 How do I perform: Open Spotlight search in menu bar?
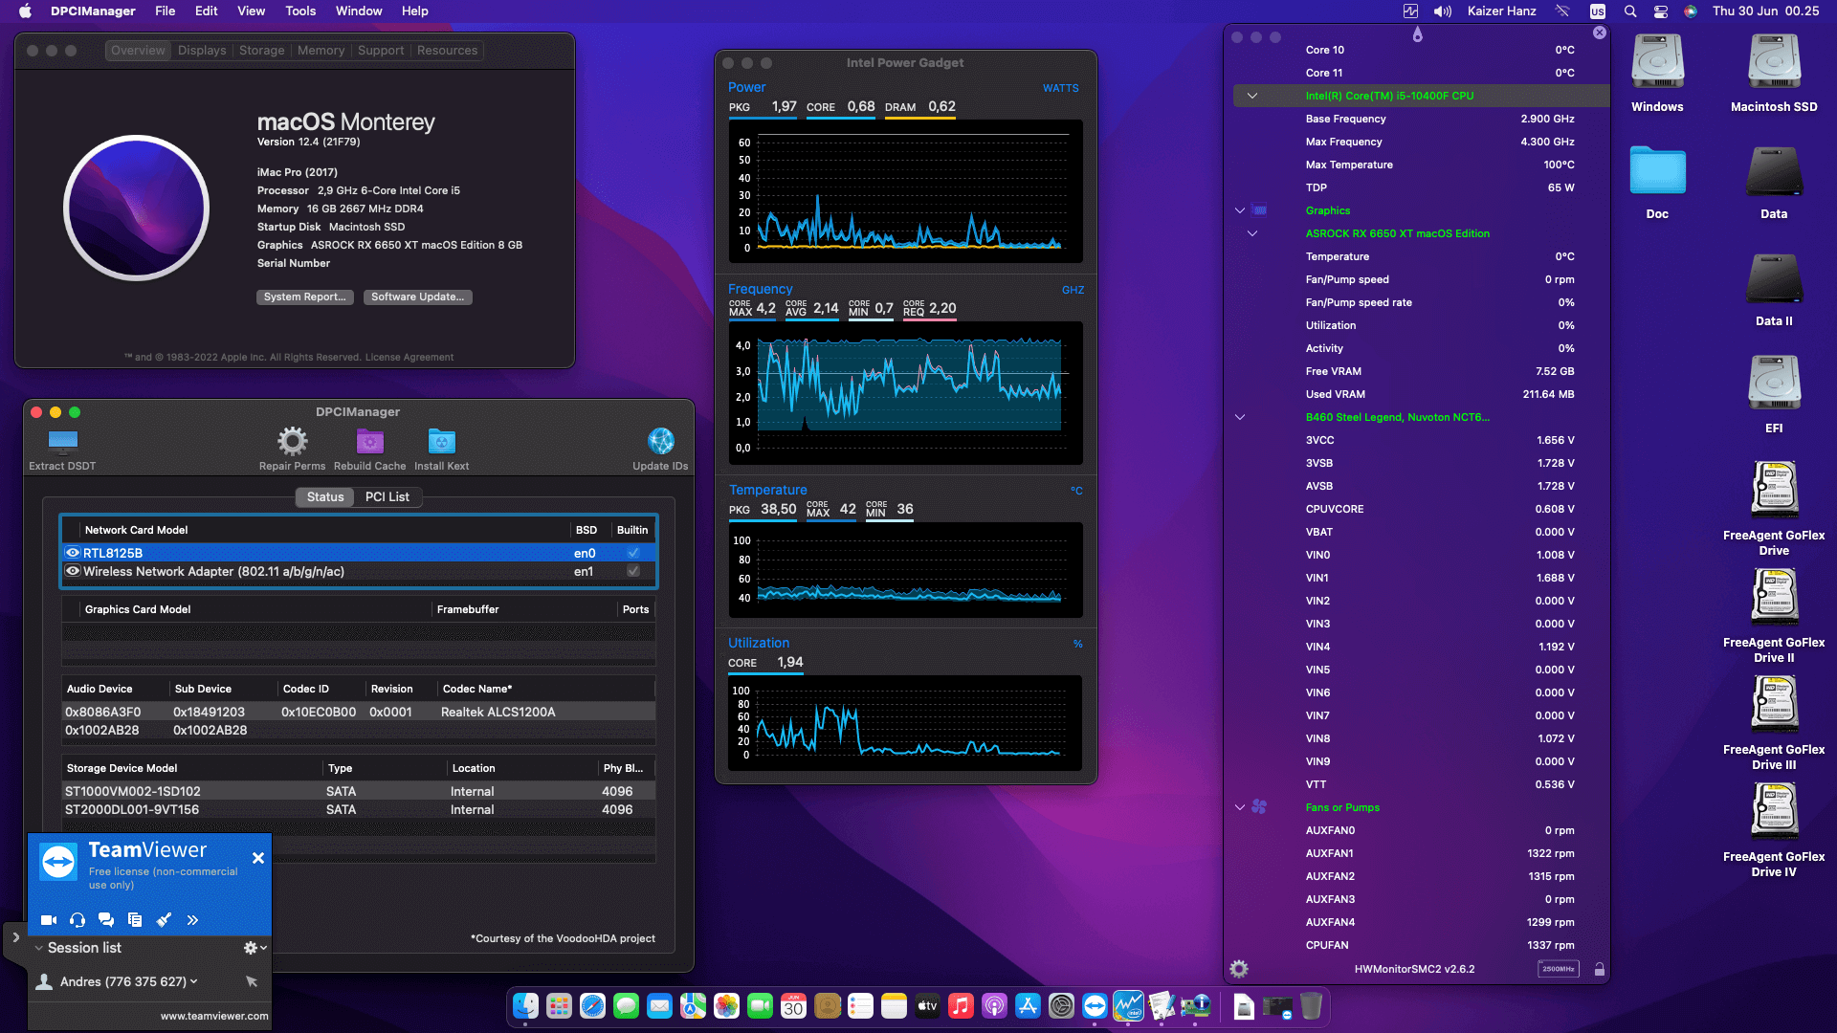[x=1630, y=11]
